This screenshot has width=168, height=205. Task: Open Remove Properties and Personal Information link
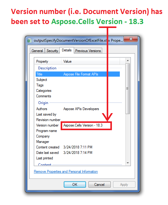click(66, 172)
